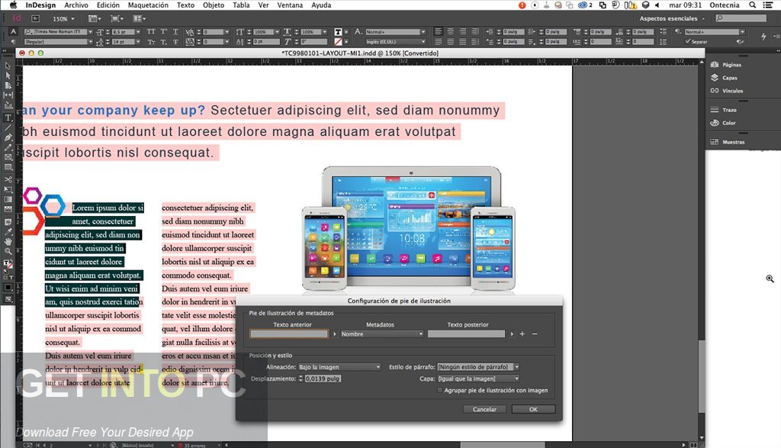The image size is (781, 448).
Task: Select the Zoom tool
Action: click(8, 251)
